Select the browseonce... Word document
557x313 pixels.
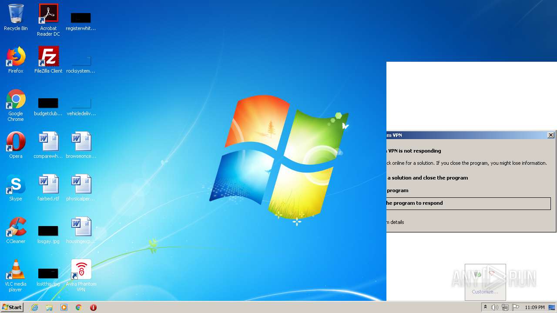point(81,145)
